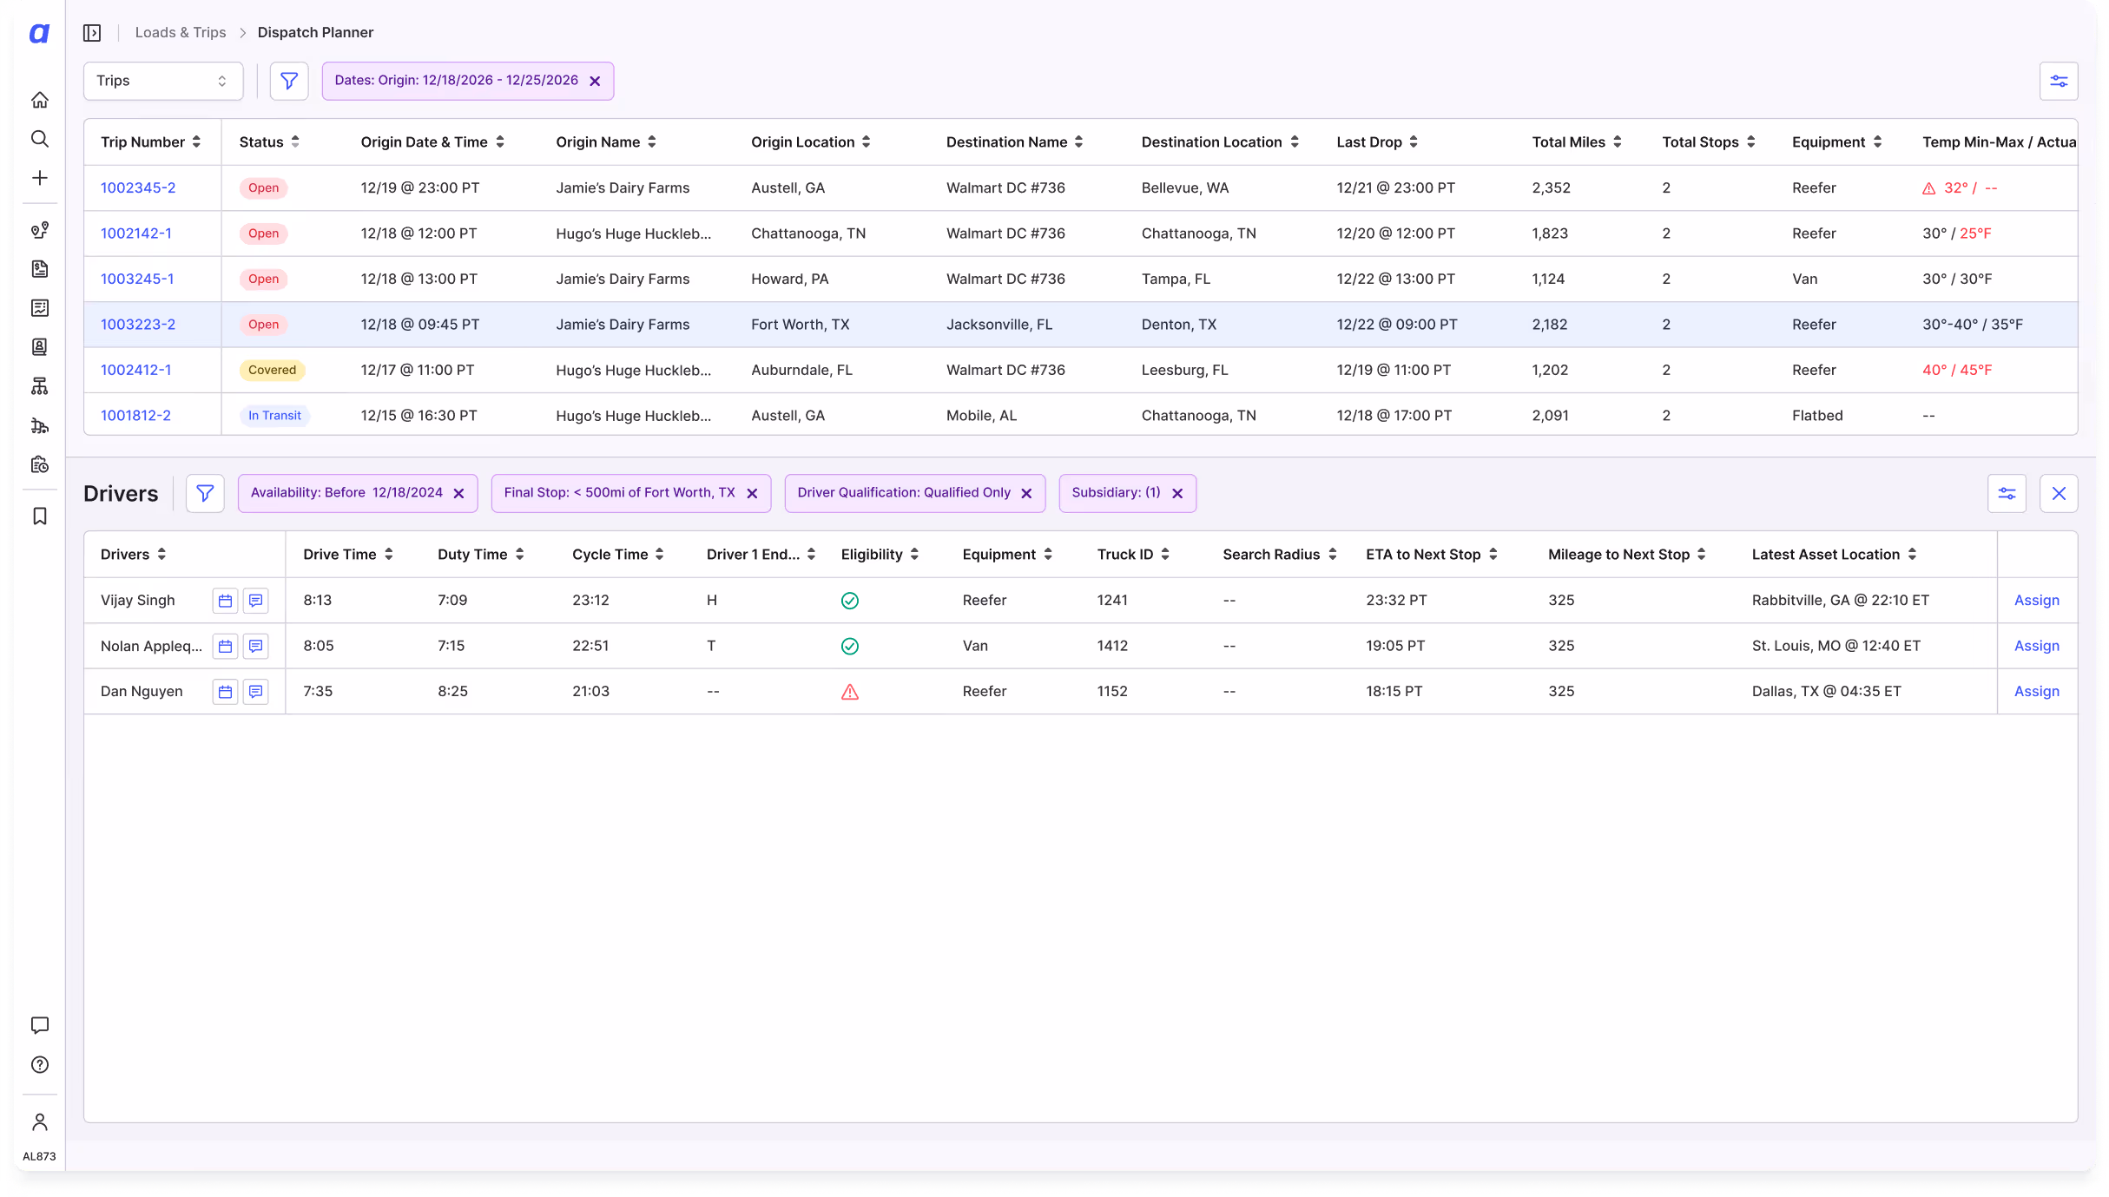This screenshot has width=2109, height=1197.
Task: Open Drivers table column settings icon
Action: 2007,494
